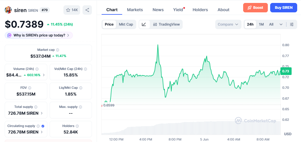
Task: Open chart settings sliders icon
Action: coord(292,24)
